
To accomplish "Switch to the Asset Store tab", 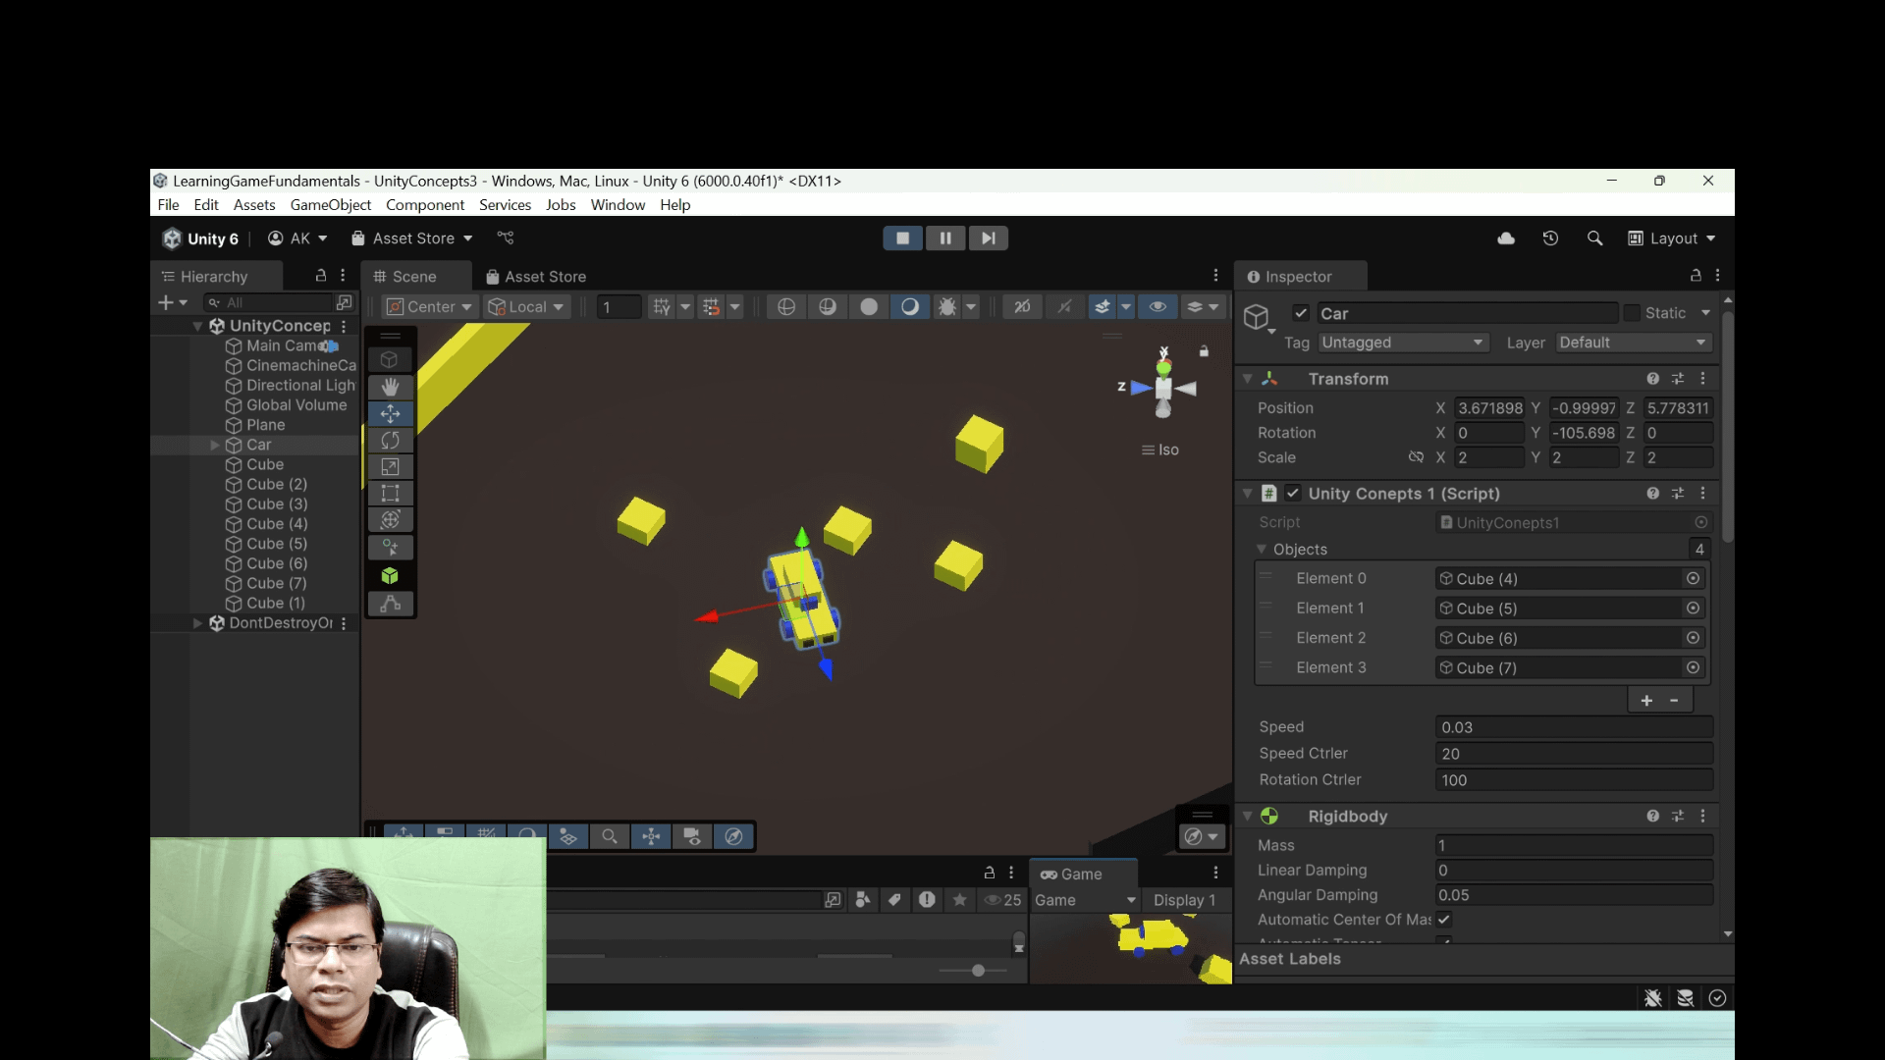I will click(536, 277).
